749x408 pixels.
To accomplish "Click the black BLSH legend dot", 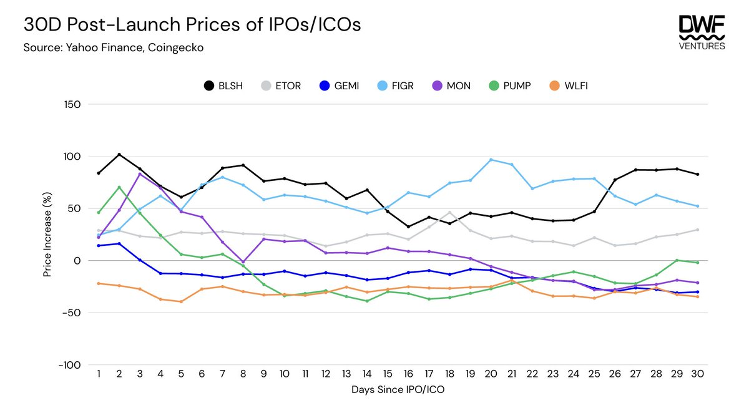I will [208, 85].
